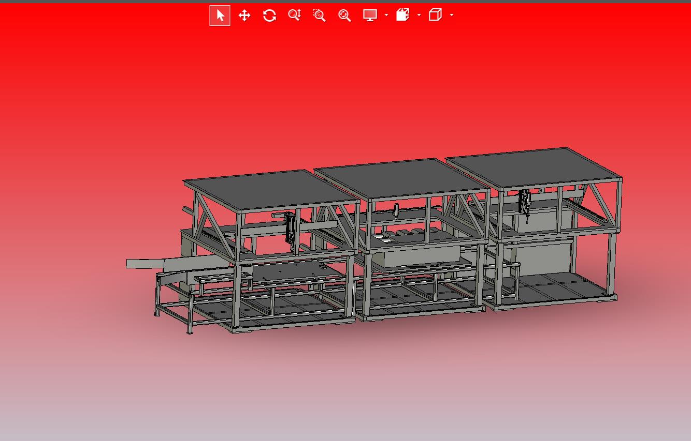Select the Pan move tool
The width and height of the screenshot is (691, 441).
click(244, 16)
